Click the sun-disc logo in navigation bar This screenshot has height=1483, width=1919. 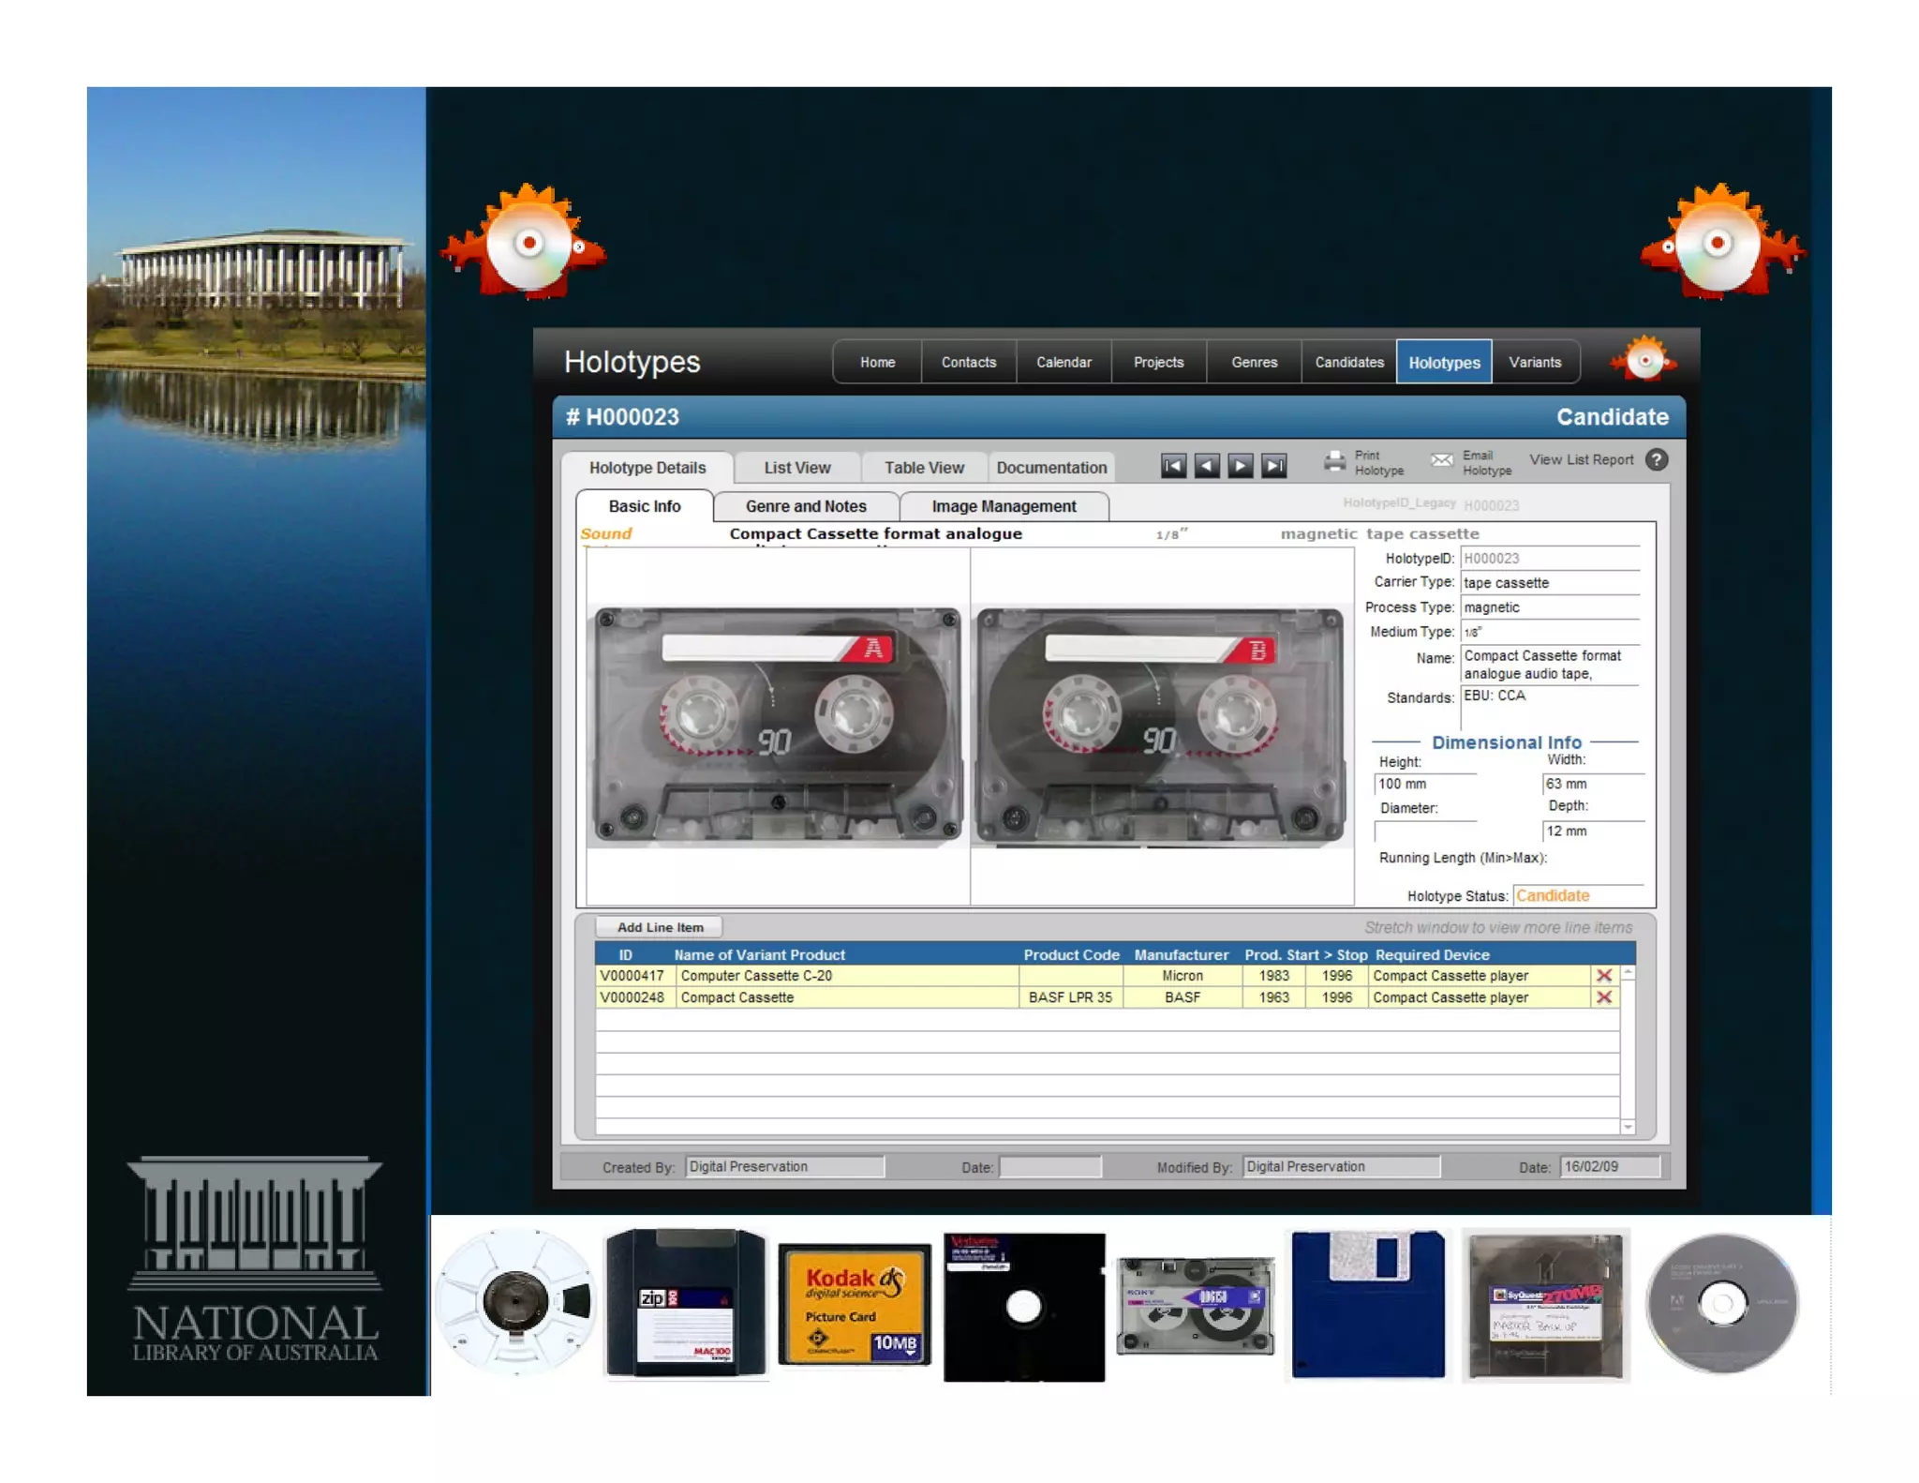[x=1644, y=360]
